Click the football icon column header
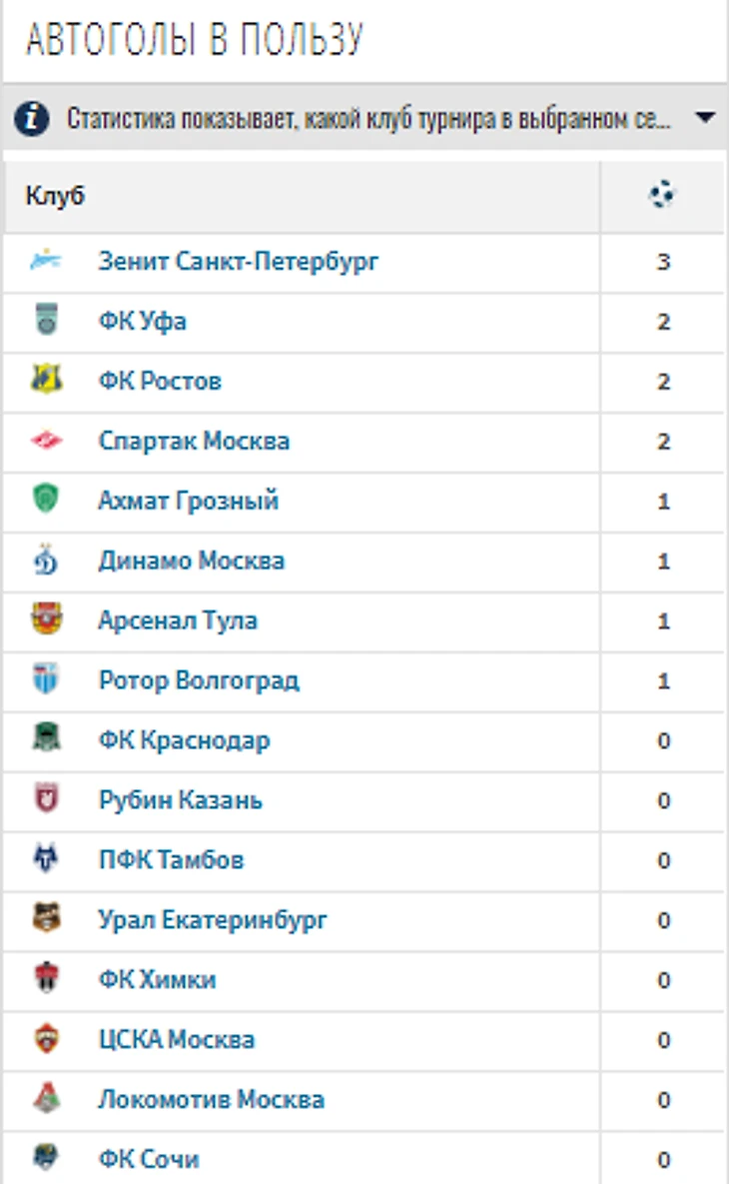This screenshot has height=1184, width=729. [x=662, y=195]
